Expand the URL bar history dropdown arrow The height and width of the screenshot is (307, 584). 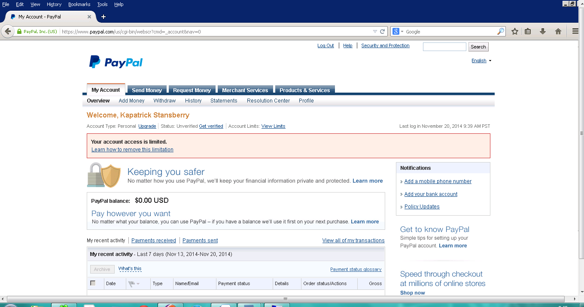pos(375,31)
